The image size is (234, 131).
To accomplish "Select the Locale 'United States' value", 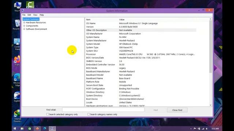I will point(125,103).
